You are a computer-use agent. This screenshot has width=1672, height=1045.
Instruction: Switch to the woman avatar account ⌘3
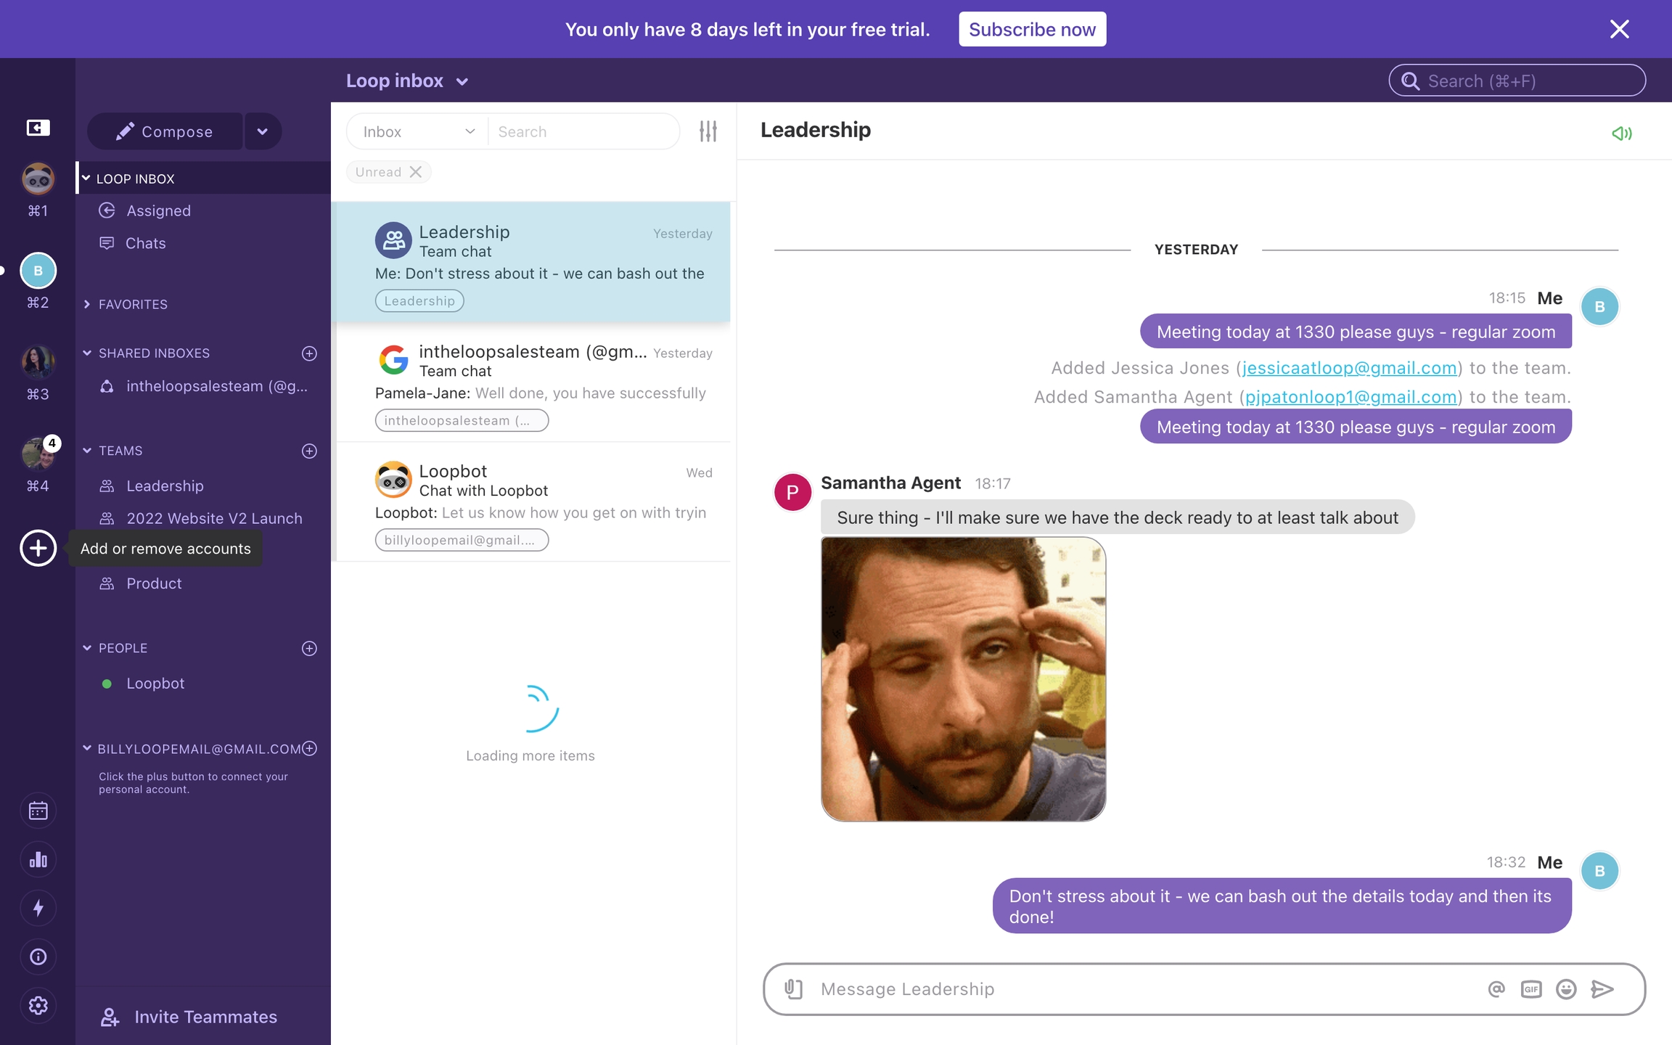(x=38, y=362)
